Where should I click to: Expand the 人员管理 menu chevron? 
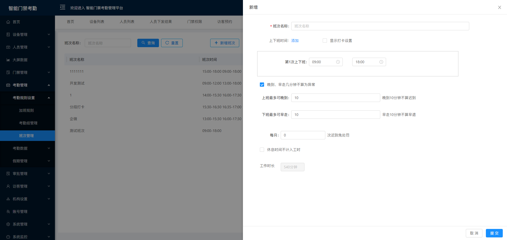pos(49,47)
